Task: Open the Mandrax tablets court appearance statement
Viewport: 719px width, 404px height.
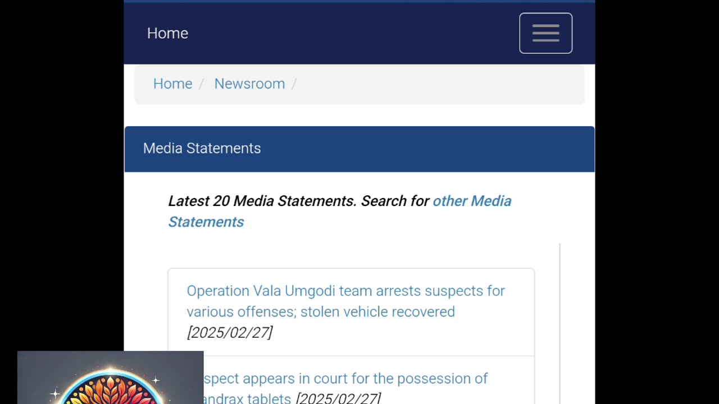Action: click(x=345, y=388)
